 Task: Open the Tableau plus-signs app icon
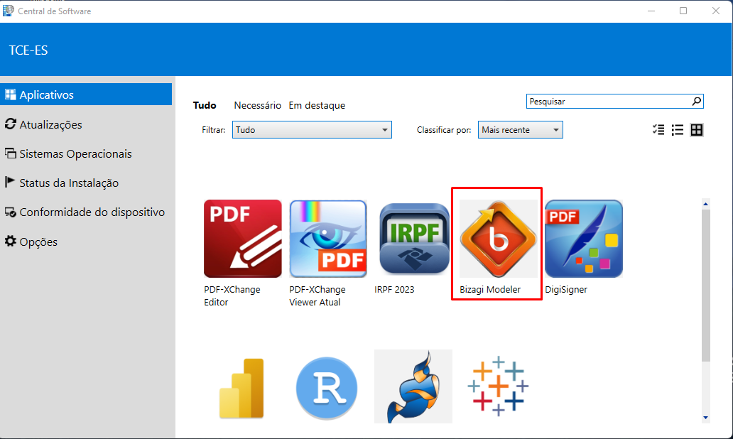click(499, 386)
